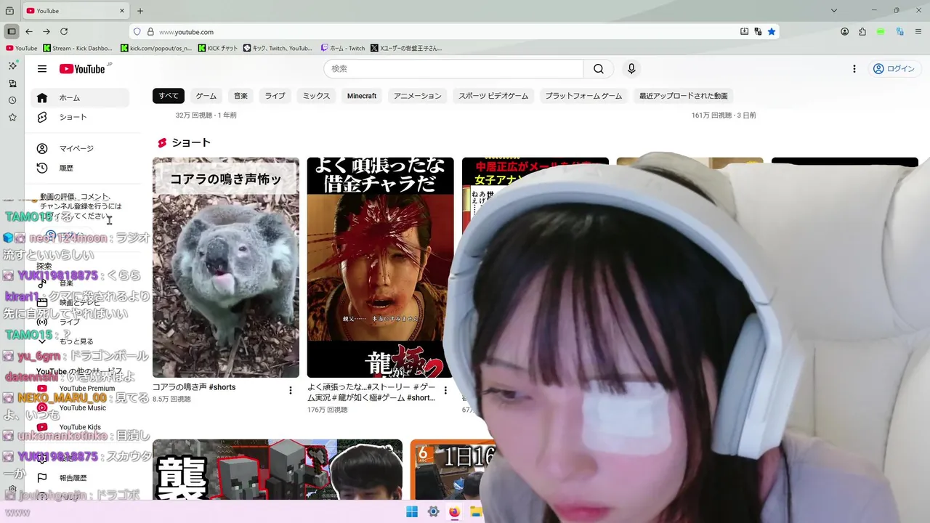Image resolution: width=930 pixels, height=523 pixels.
Task: Select the ゲーム filter chip
Action: (x=206, y=96)
